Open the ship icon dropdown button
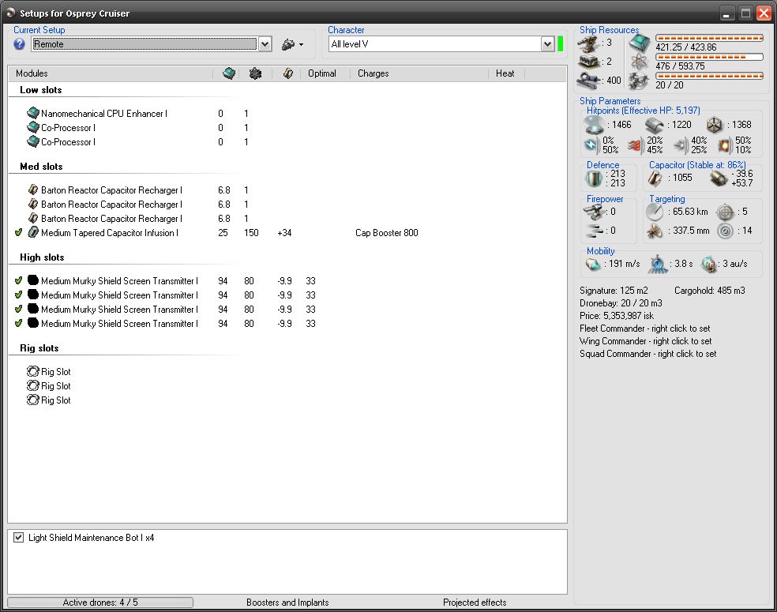 coord(292,44)
